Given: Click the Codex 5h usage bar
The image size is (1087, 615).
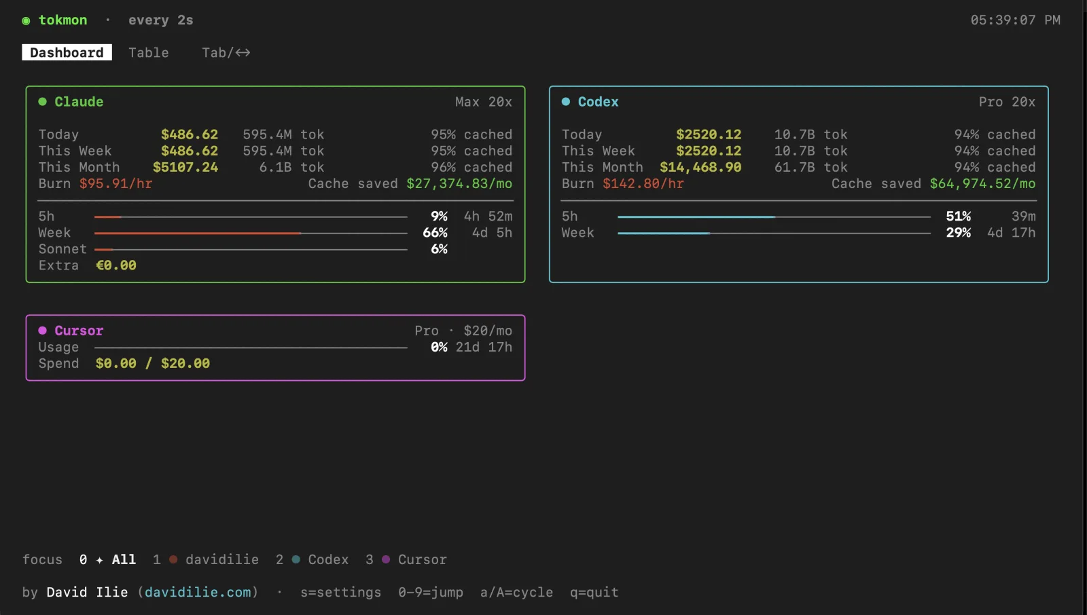Looking at the screenshot, I should 774,217.
